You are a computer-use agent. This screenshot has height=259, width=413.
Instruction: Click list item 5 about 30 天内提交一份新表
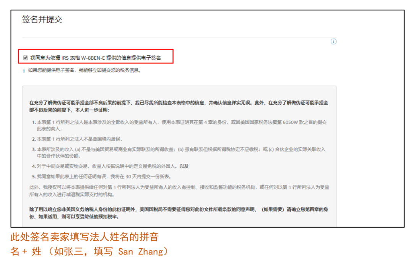click(101, 176)
